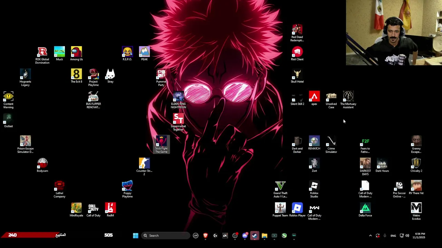The height and width of the screenshot is (248, 442).
Task: Switch ENG input language indicator
Action: [393, 236]
